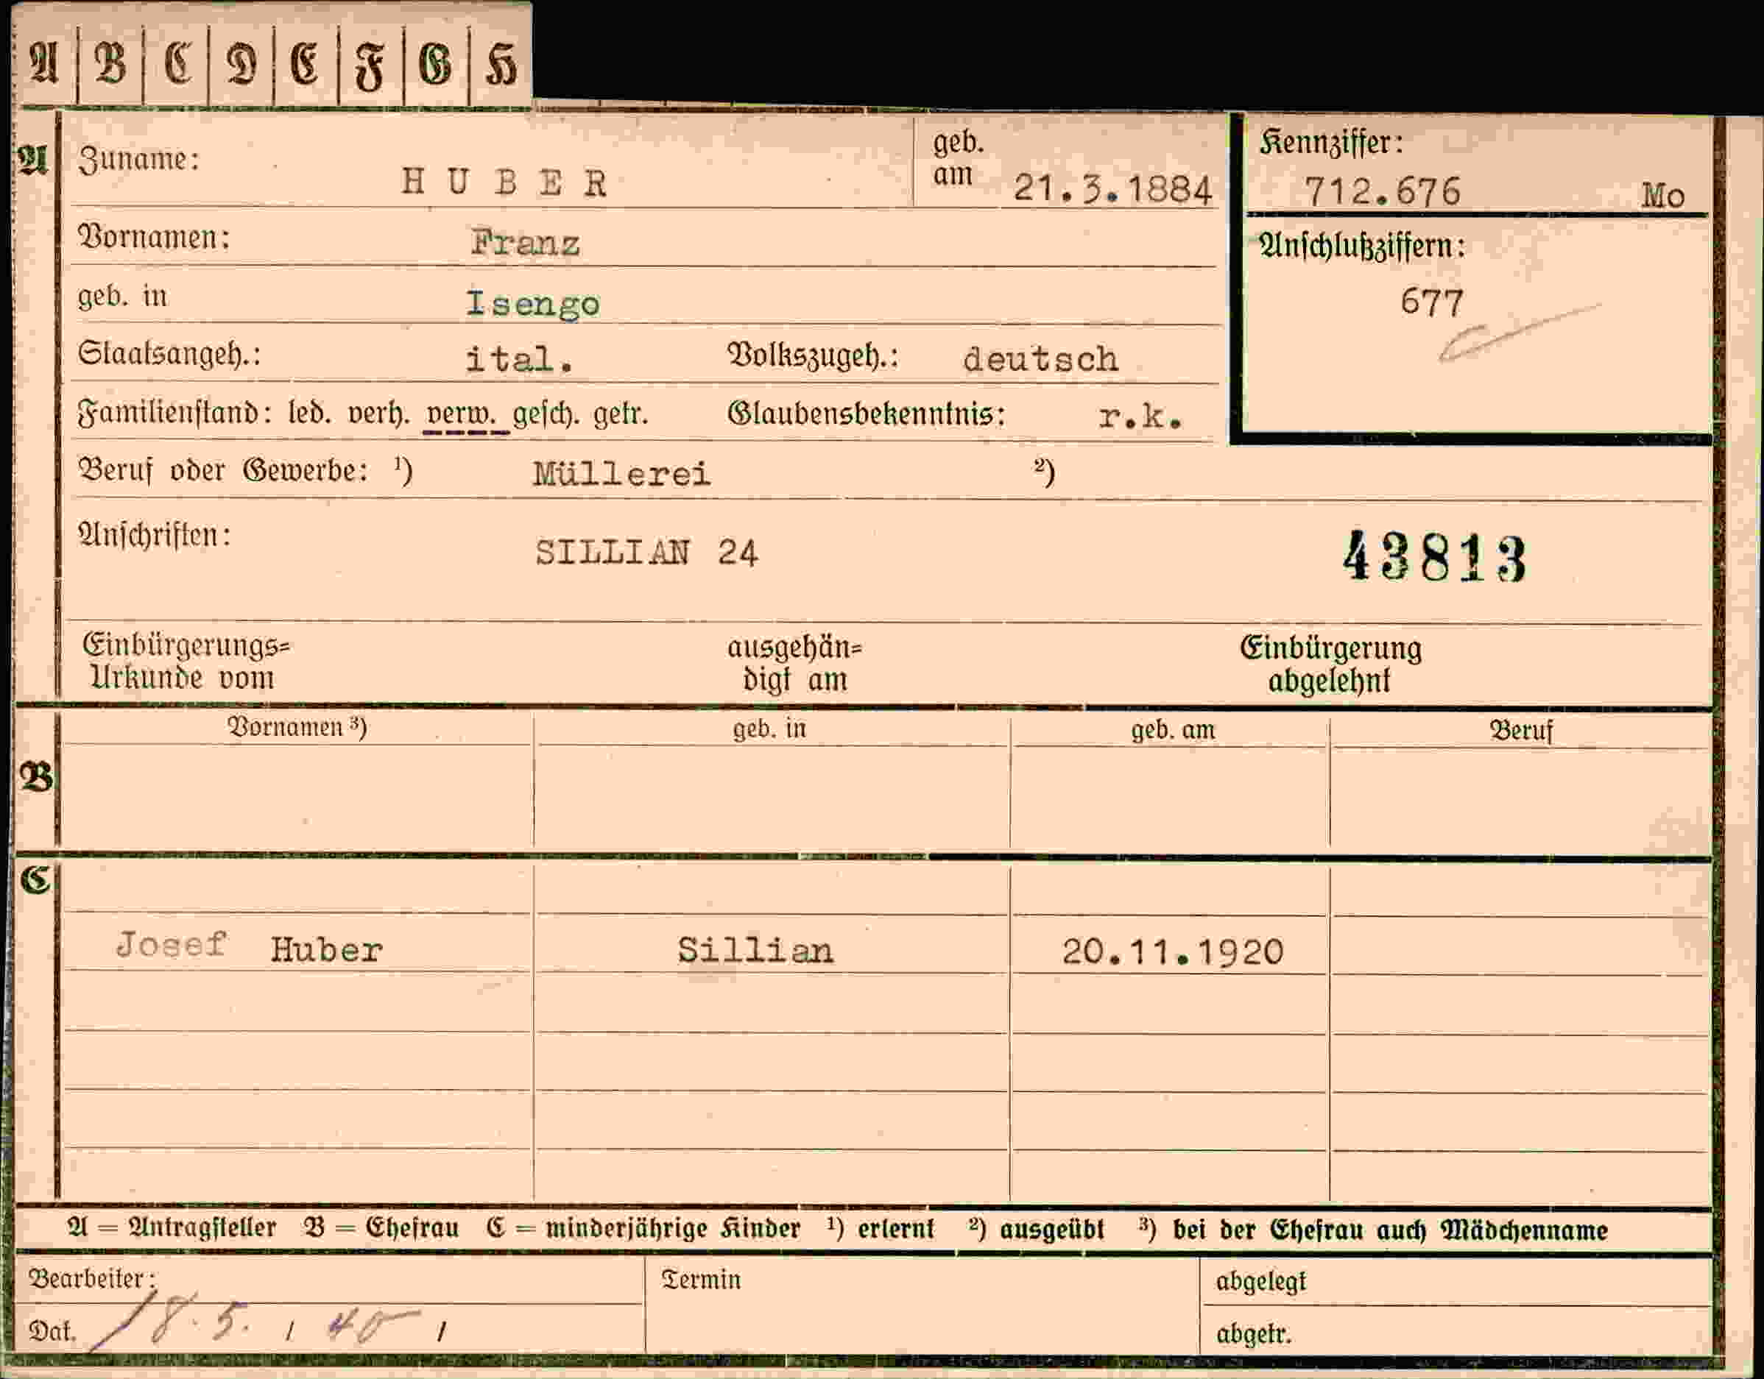Select index tab letter E
The width and height of the screenshot is (1764, 1379).
(x=305, y=64)
